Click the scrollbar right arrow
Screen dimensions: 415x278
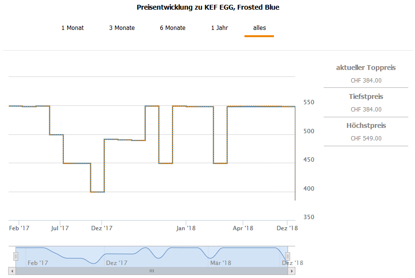tap(291, 271)
